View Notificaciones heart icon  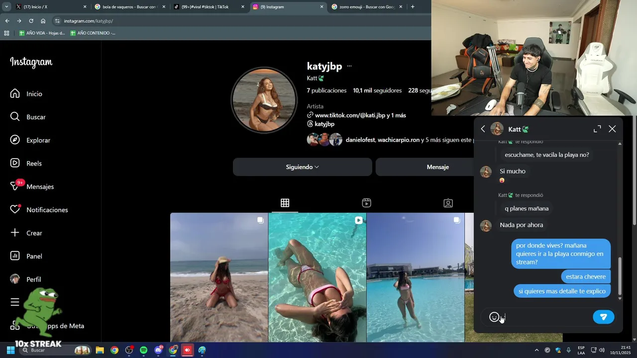[15, 210]
